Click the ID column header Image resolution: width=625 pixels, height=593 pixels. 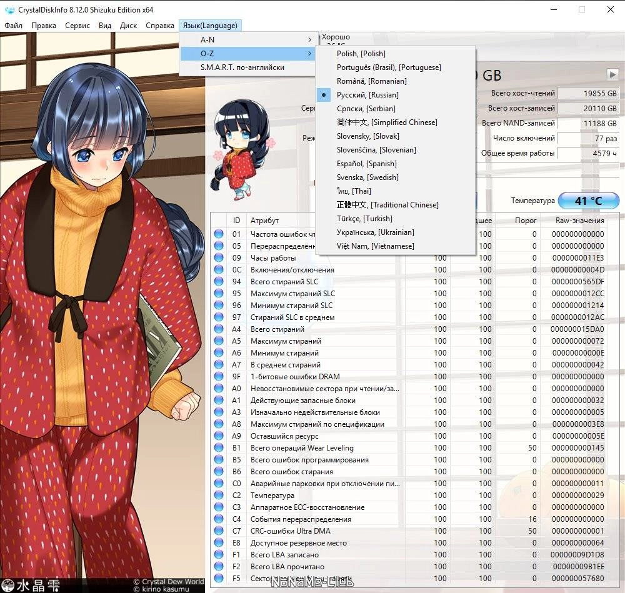tap(236, 221)
